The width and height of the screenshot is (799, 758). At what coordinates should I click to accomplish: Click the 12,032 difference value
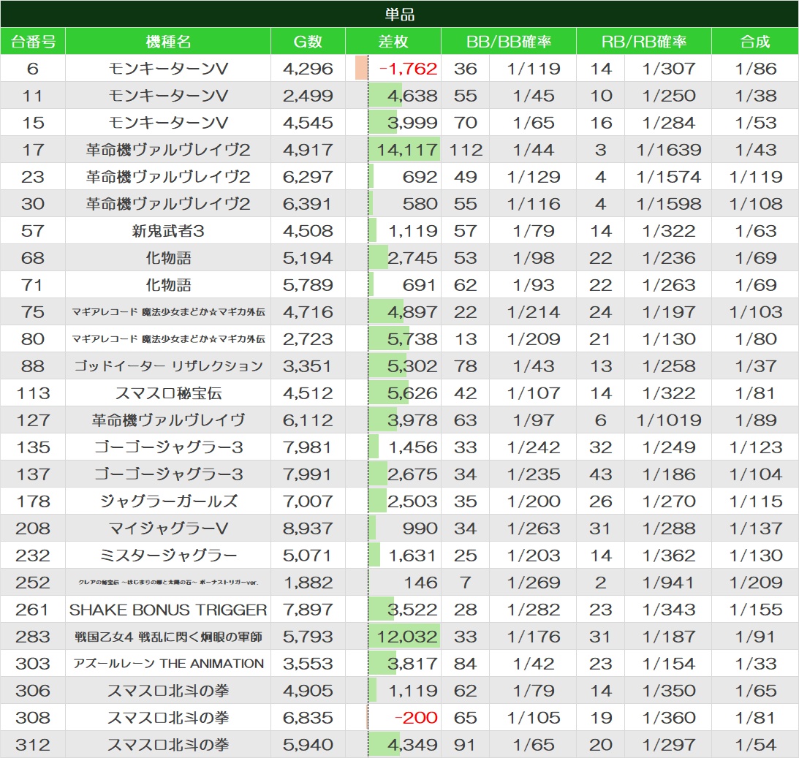408,636
